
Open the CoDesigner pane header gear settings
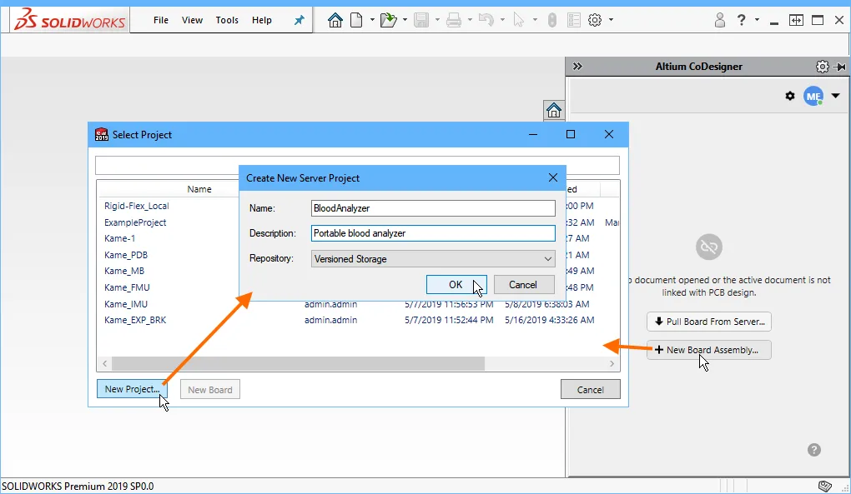823,66
